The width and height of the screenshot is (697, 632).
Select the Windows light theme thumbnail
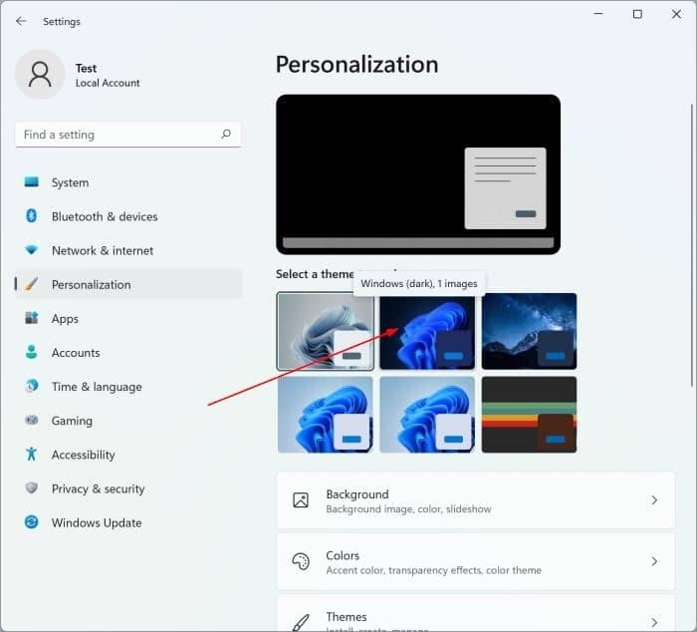(x=326, y=331)
